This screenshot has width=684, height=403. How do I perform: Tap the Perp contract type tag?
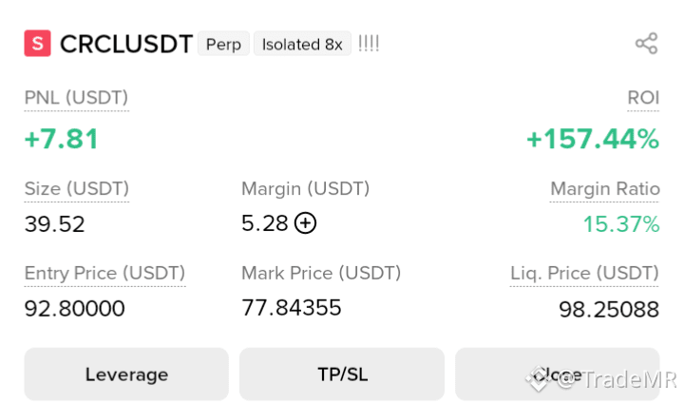(x=223, y=44)
